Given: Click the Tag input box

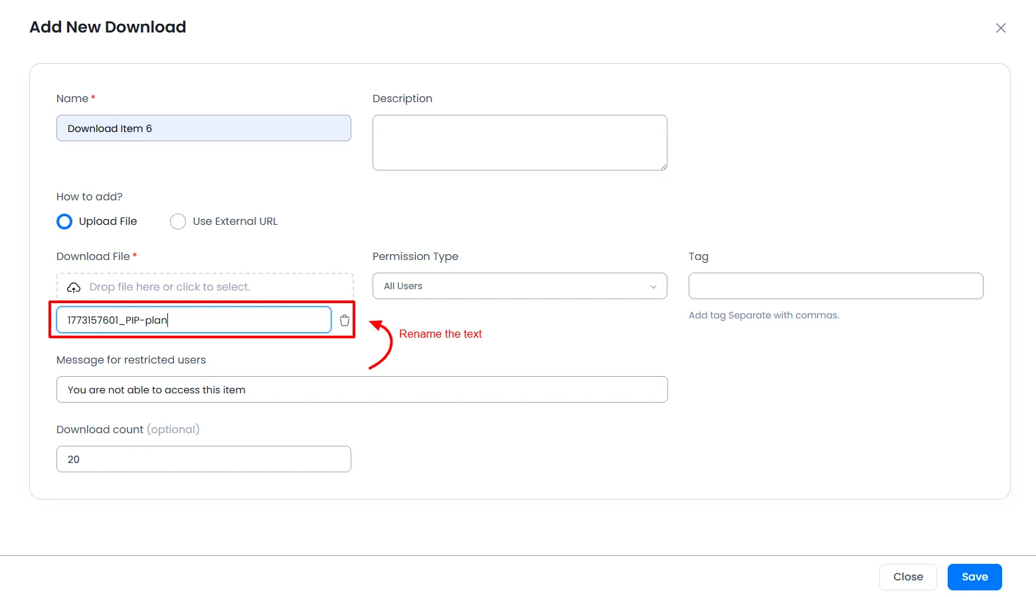Looking at the screenshot, I should click(x=835, y=286).
